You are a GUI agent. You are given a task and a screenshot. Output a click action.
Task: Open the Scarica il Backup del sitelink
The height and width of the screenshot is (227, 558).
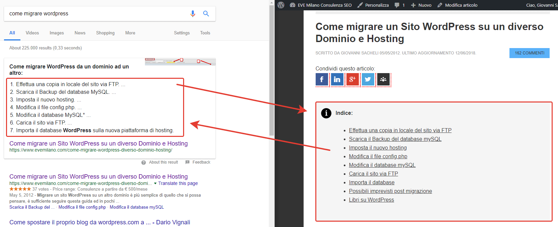tap(32, 207)
